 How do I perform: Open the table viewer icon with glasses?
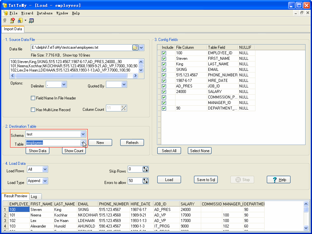pyautogui.click(x=31, y=20)
